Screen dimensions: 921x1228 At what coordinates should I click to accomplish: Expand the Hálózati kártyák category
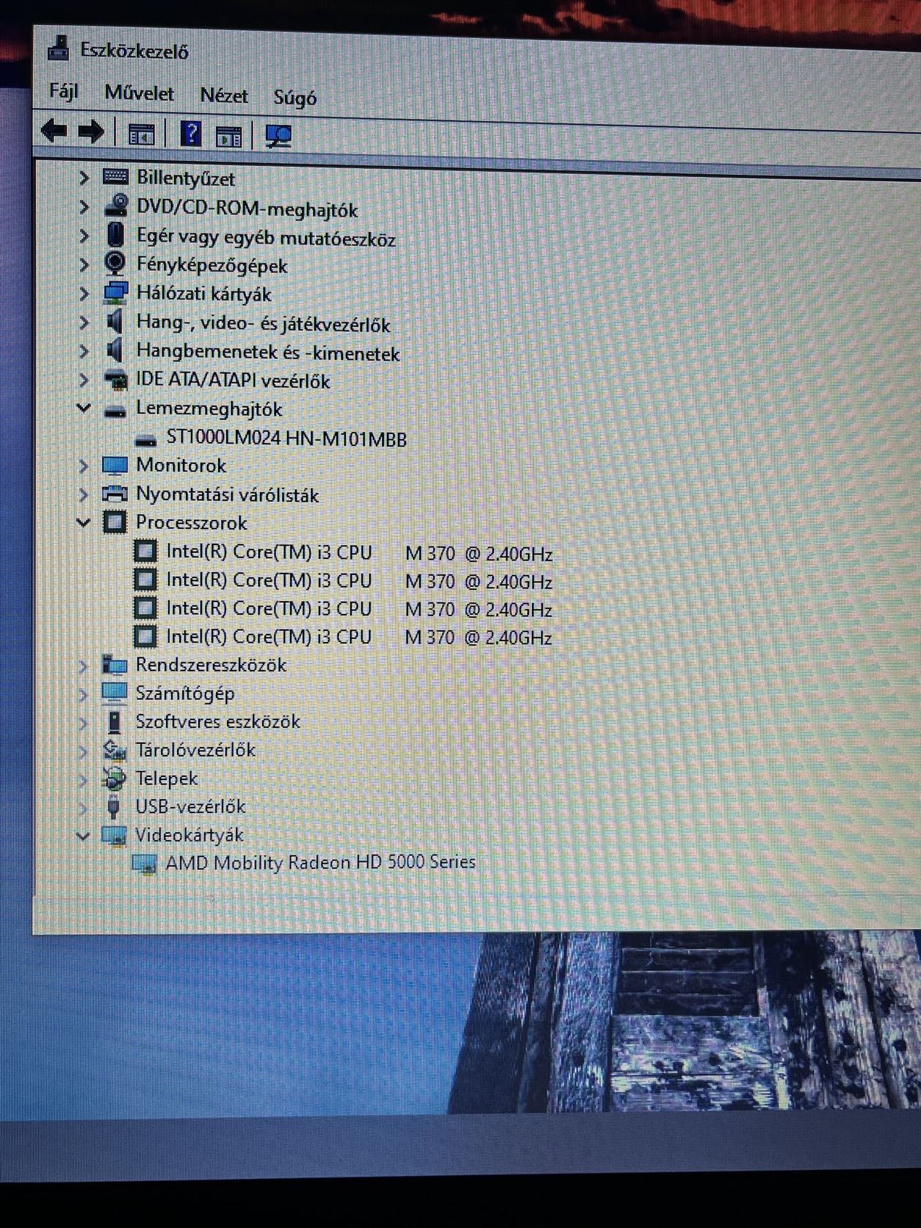point(84,294)
